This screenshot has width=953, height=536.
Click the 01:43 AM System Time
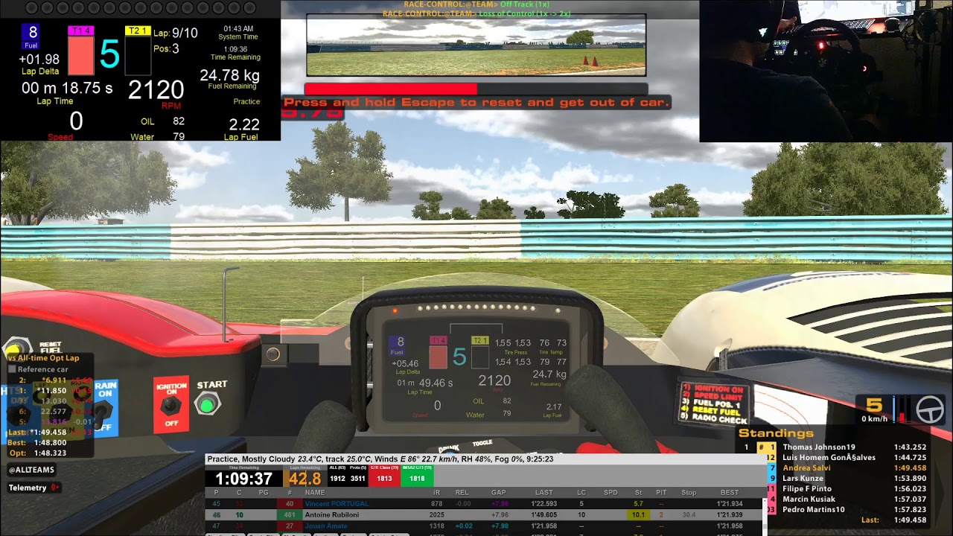pos(239,29)
